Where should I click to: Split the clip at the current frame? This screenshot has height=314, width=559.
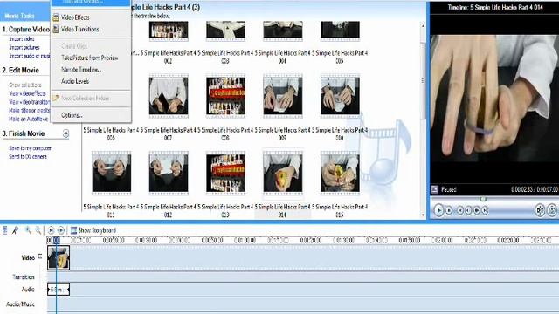coord(540,210)
